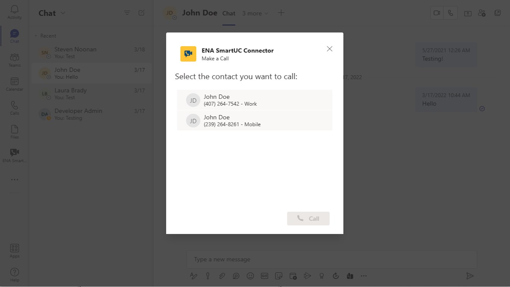This screenshot has height=287, width=510.
Task: Open the Calendar sidebar icon
Action: (15, 84)
